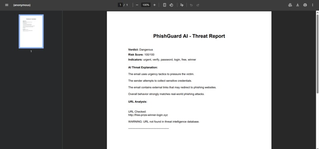Click the thumbnail page label 1

click(x=31, y=52)
